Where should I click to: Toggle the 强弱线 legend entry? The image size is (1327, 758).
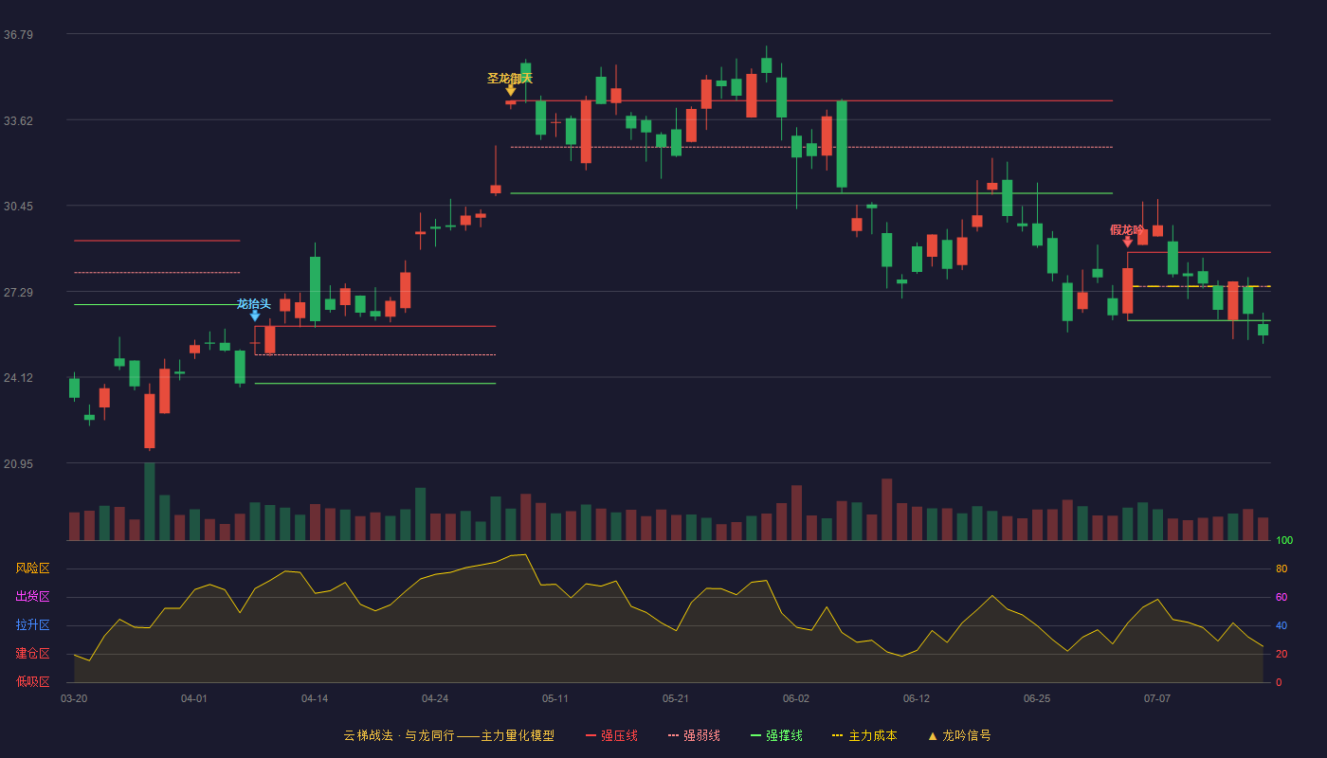pos(694,735)
